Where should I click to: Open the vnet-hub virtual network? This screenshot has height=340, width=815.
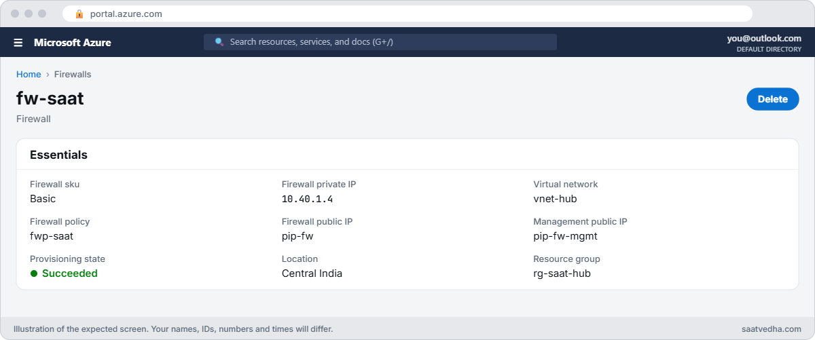point(555,199)
